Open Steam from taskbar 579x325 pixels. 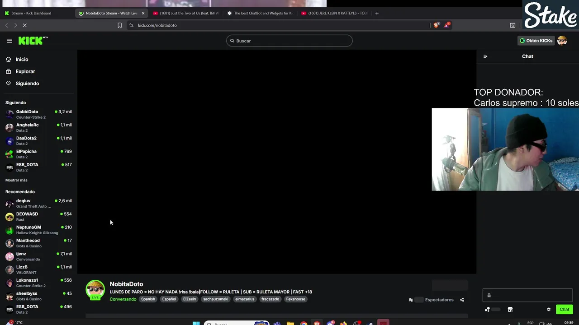coord(370,323)
